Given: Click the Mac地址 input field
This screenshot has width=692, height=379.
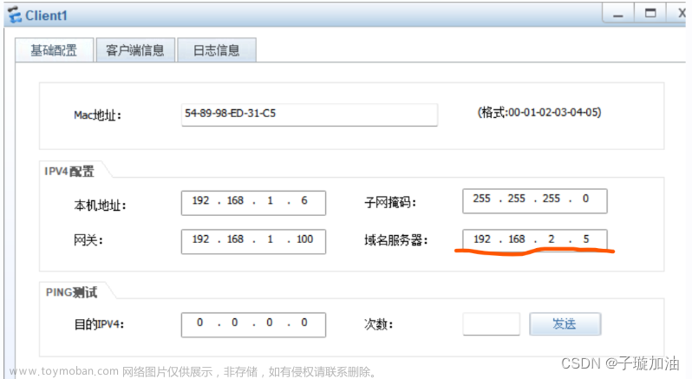Looking at the screenshot, I should coord(309,114).
